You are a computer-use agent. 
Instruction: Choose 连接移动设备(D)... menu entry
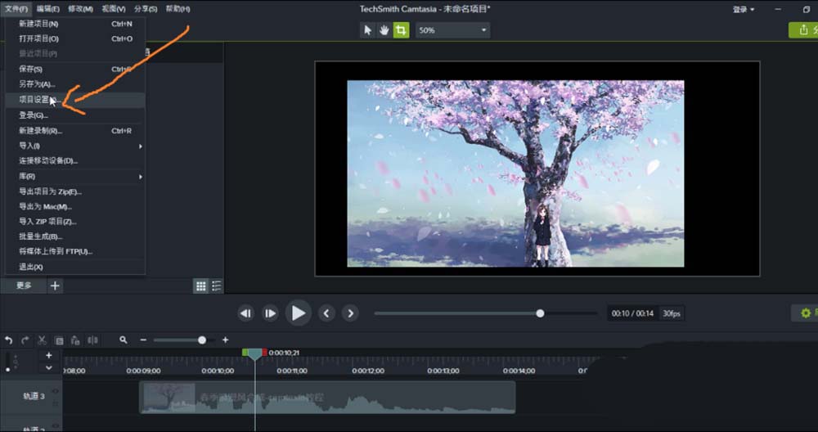[75, 160]
